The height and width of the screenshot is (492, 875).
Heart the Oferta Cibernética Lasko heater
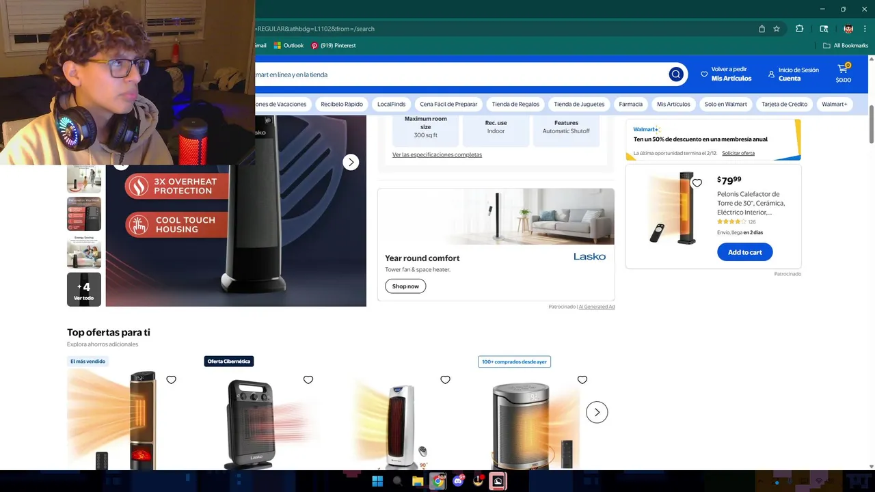[x=308, y=380]
